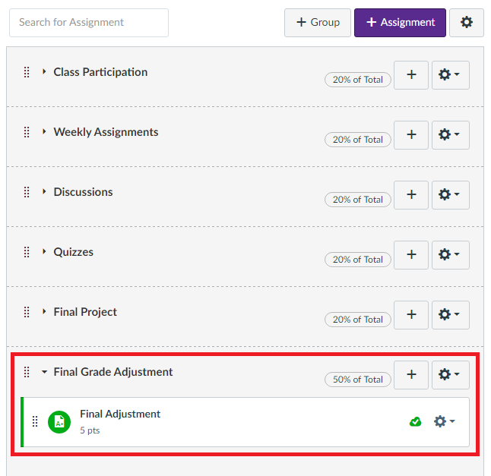Click the purple add Assignment button
This screenshot has width=491, height=476.
(x=401, y=23)
